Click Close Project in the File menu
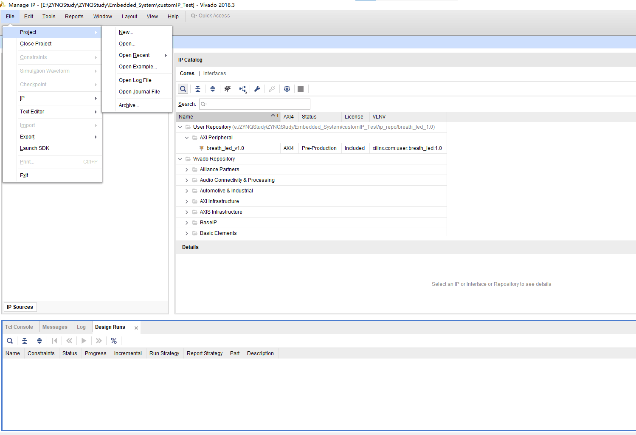636x435 pixels. [52, 44]
